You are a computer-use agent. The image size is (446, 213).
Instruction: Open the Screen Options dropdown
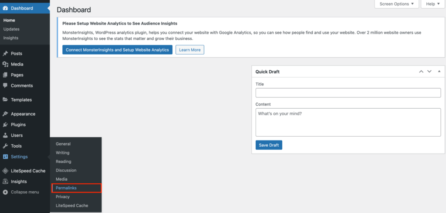click(x=396, y=4)
